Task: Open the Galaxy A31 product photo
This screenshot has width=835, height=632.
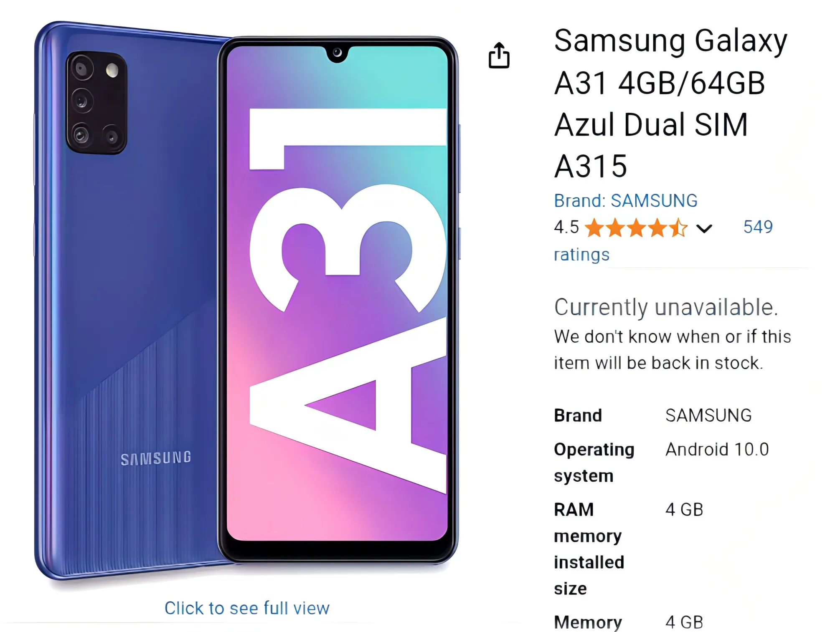Action: [x=246, y=300]
